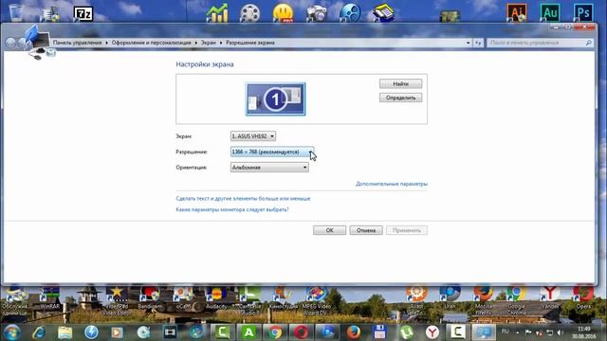
Task: Launch Adobe Illustrator from desktop
Action: click(517, 12)
